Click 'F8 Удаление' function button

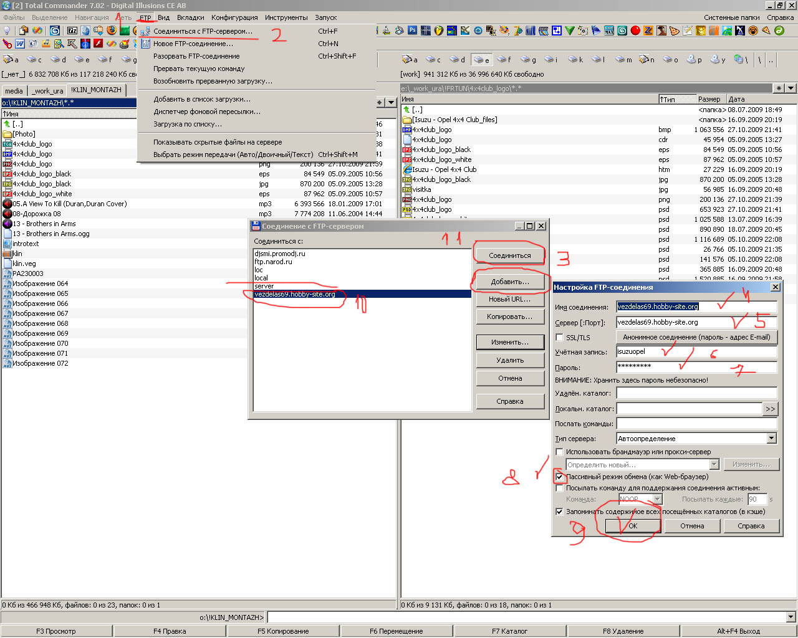pos(623,631)
